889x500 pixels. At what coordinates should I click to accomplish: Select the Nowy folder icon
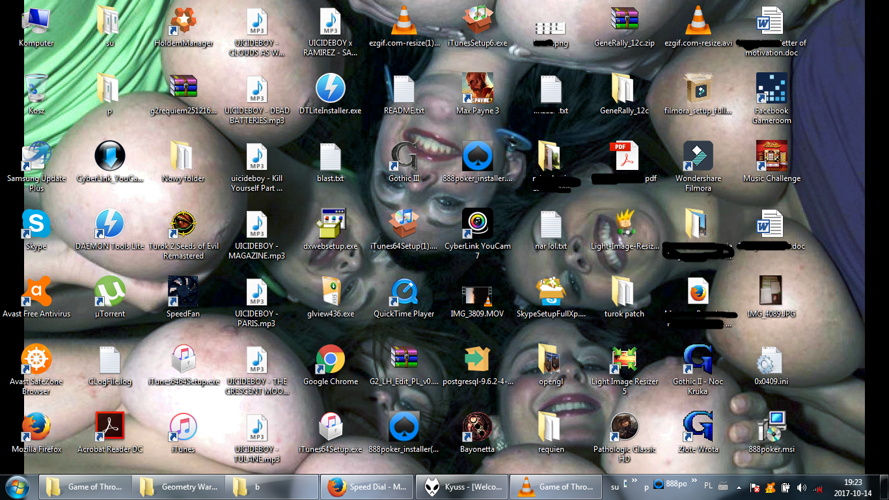[x=184, y=162]
